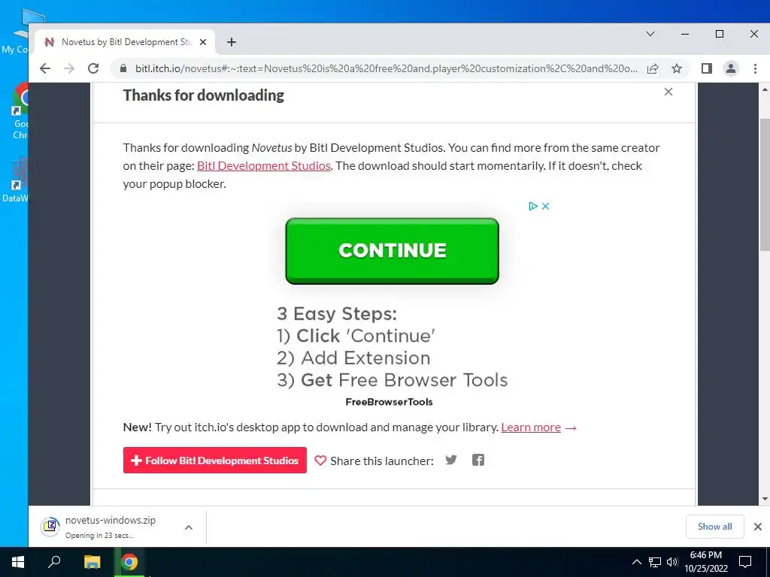Expand the tab search chevron

(650, 34)
